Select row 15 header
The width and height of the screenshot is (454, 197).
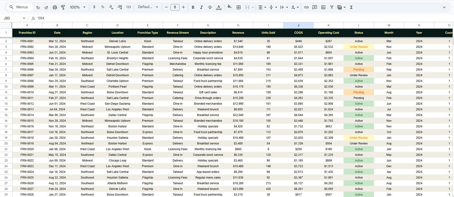[x=6, y=115]
